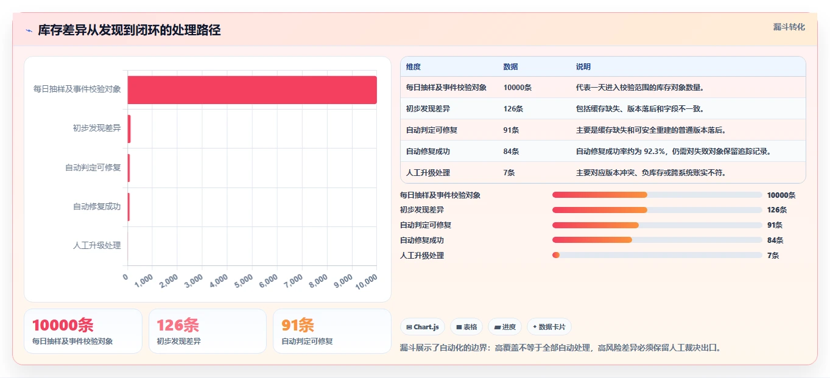Select the Chart.js chip

(x=423, y=327)
